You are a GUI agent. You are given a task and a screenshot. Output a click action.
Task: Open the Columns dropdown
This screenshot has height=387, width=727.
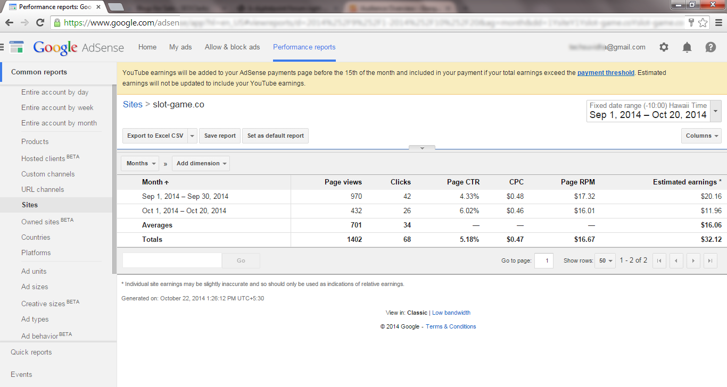pyautogui.click(x=701, y=136)
